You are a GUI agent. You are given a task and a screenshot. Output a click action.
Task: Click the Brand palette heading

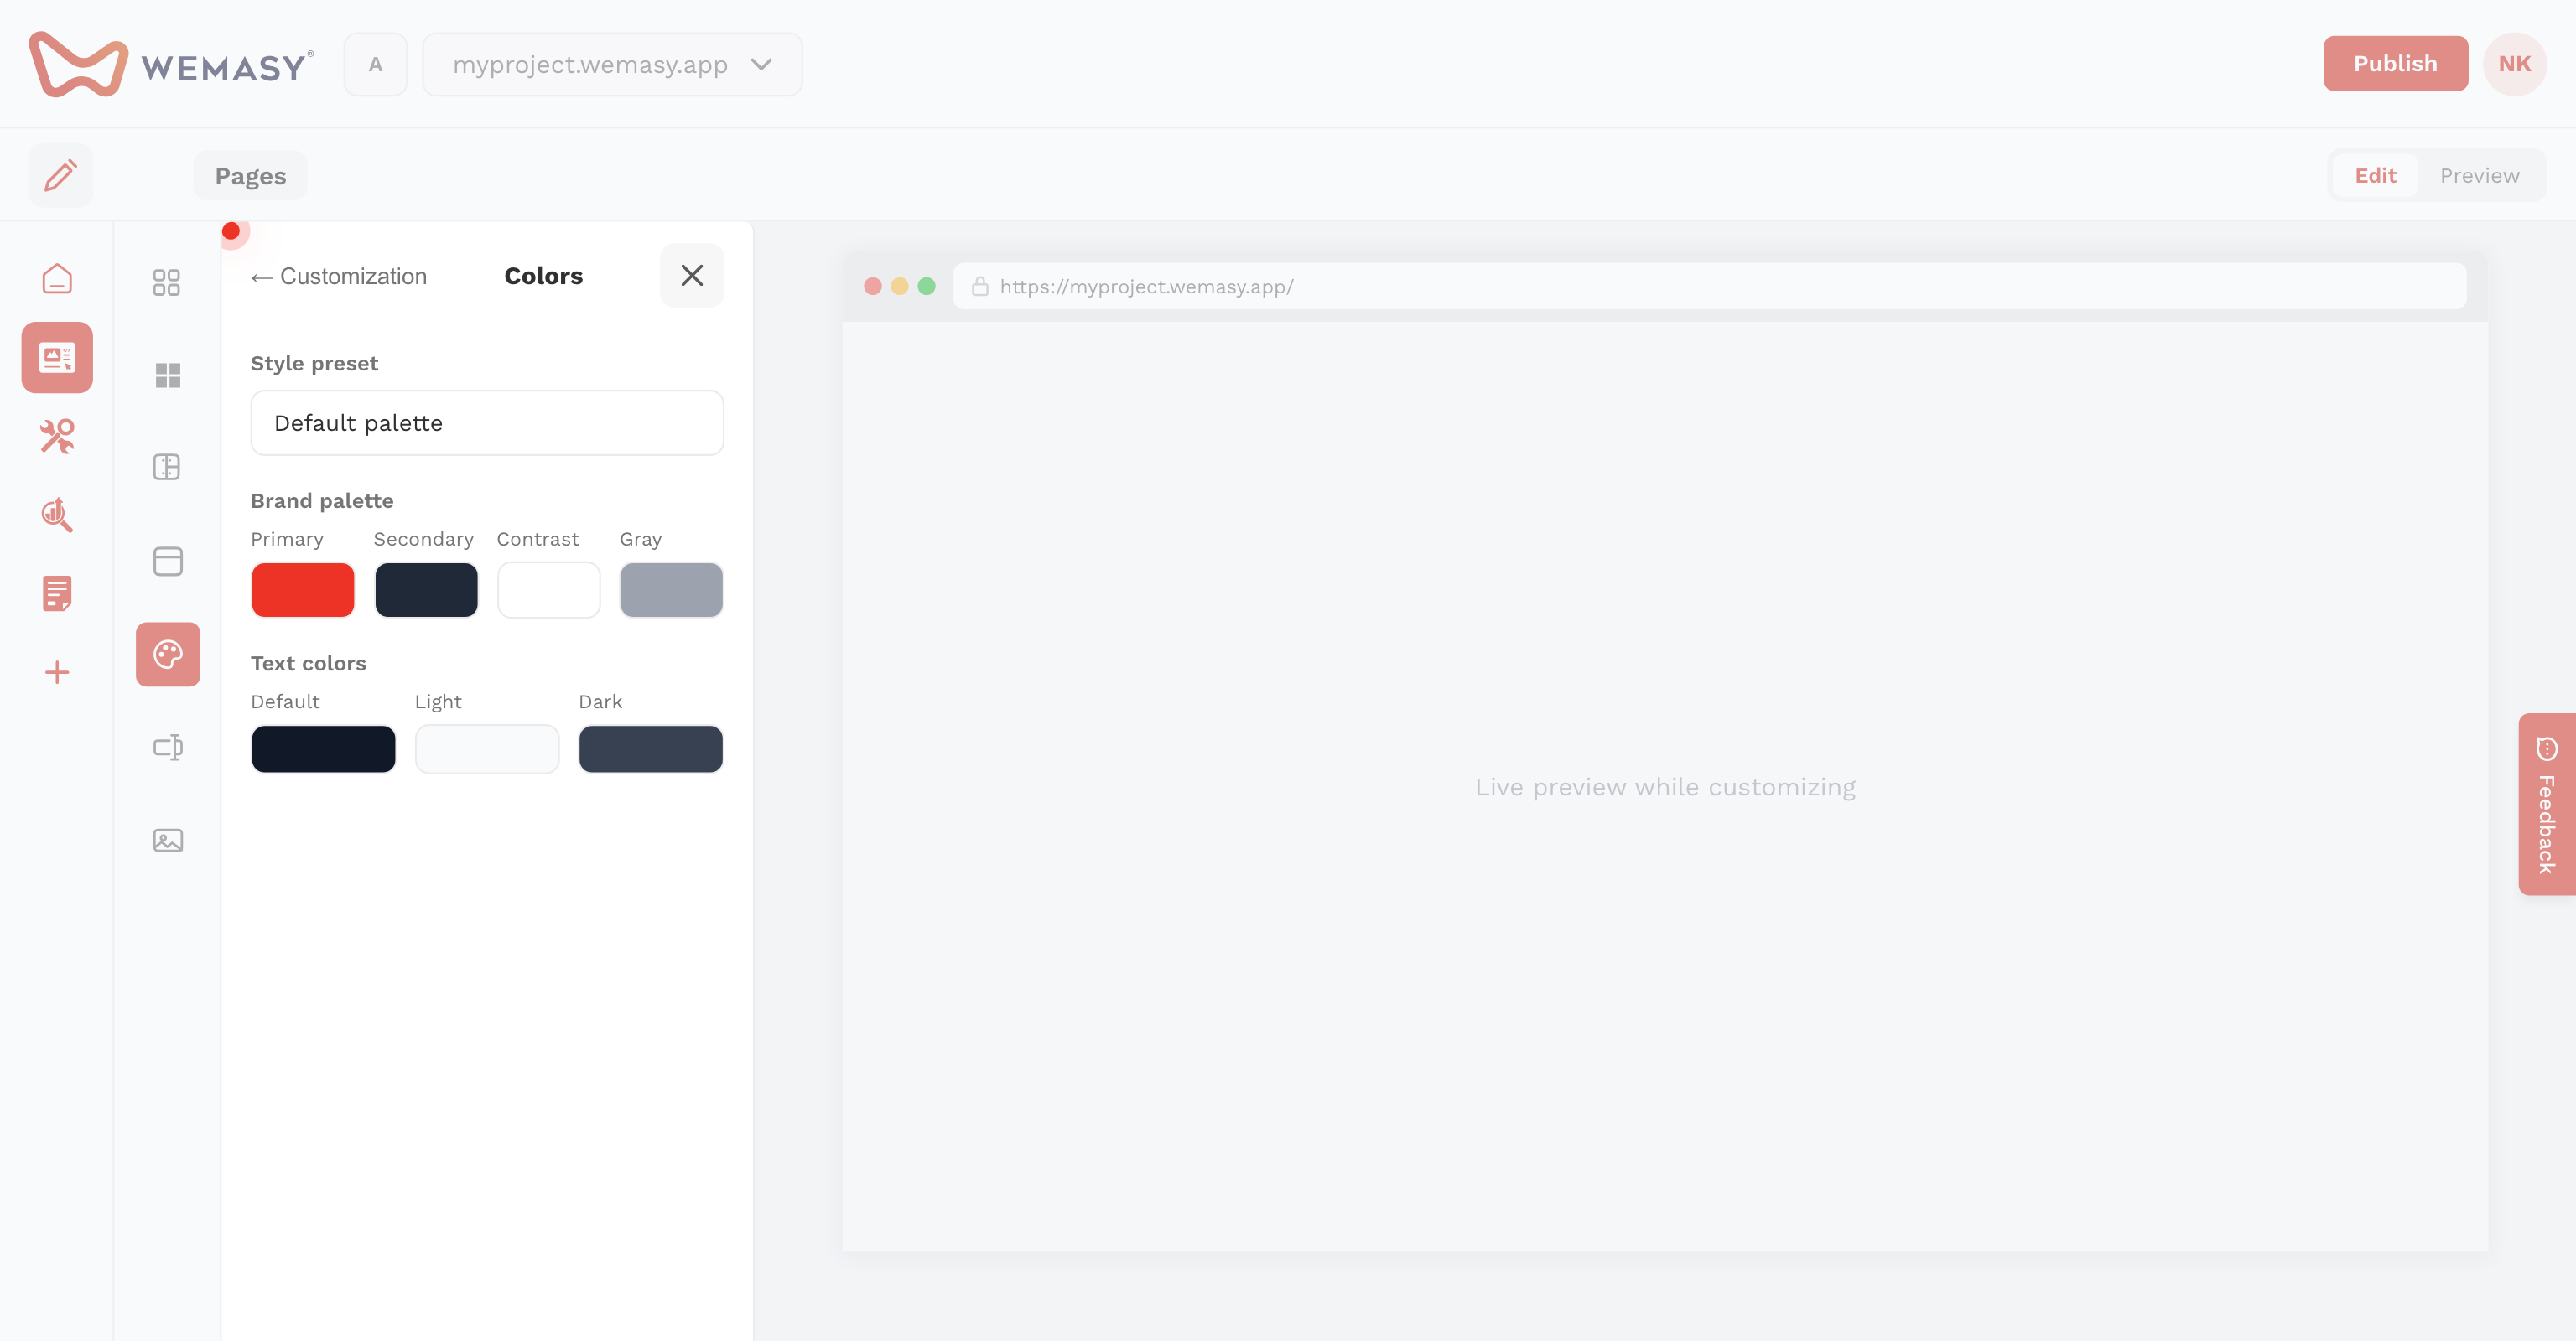click(322, 500)
